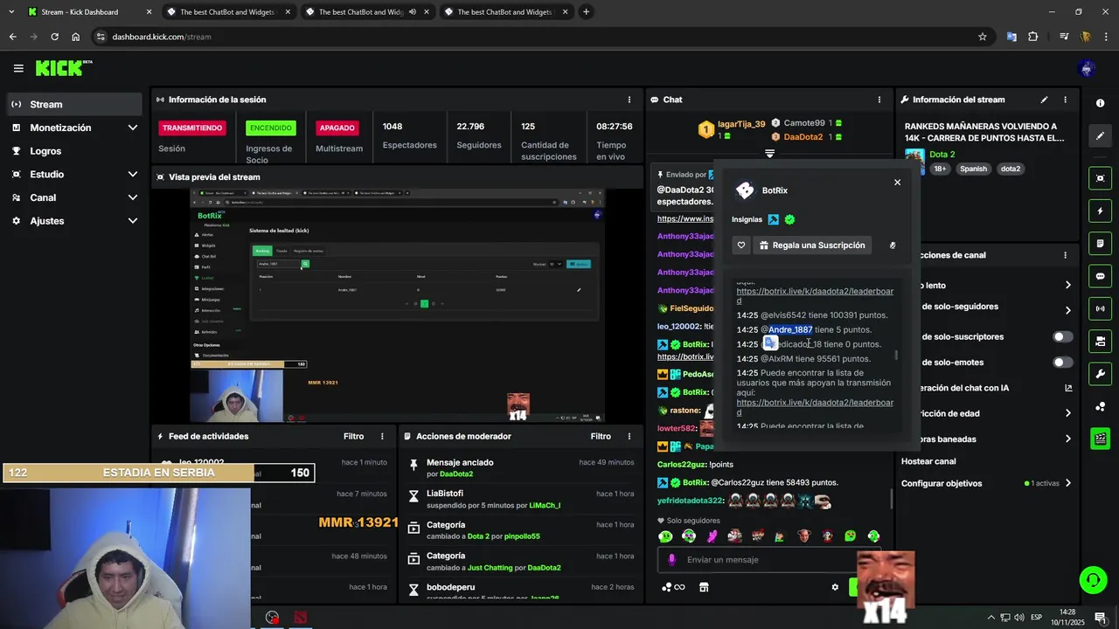Click Regala una Suscripción button
1119x629 pixels.
812,245
